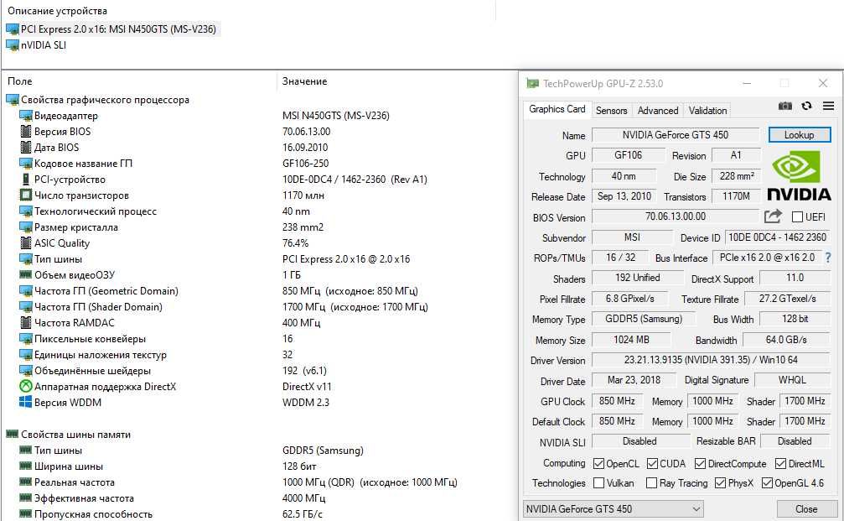
Task: Click the icon beside Частота RAMDAC
Action: pos(25,323)
